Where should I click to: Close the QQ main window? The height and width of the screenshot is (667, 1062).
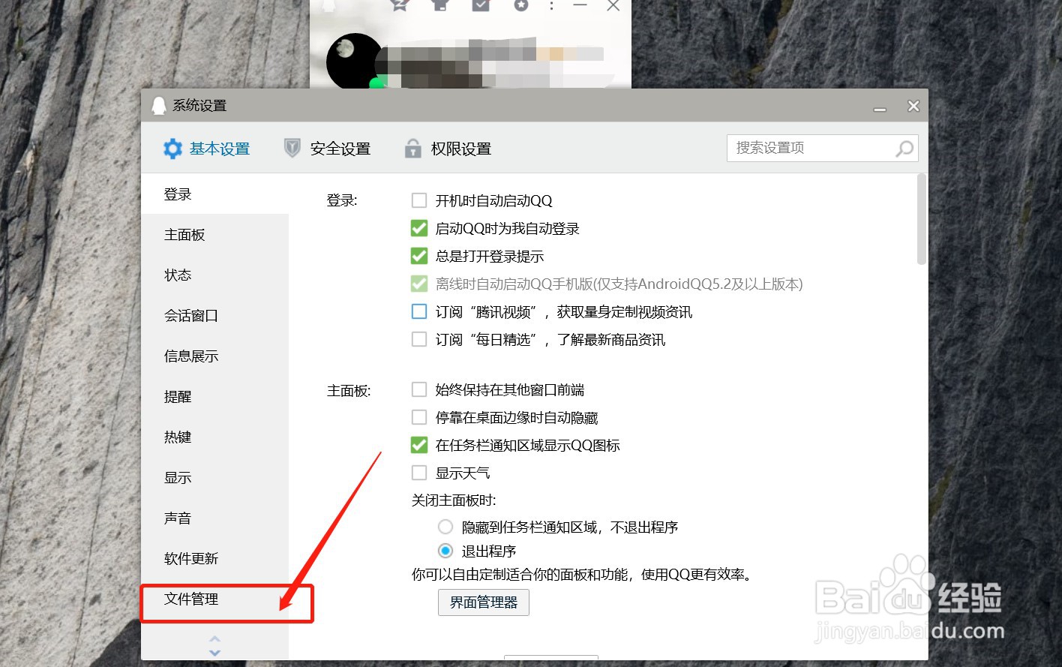pyautogui.click(x=613, y=5)
